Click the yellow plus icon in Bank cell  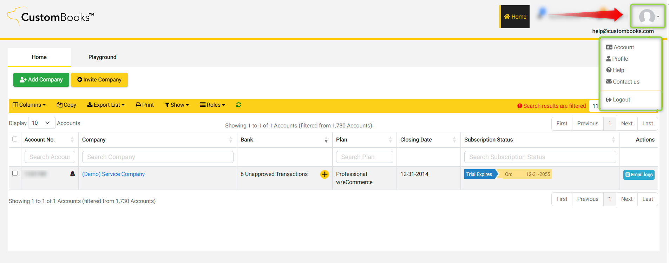pyautogui.click(x=324, y=174)
